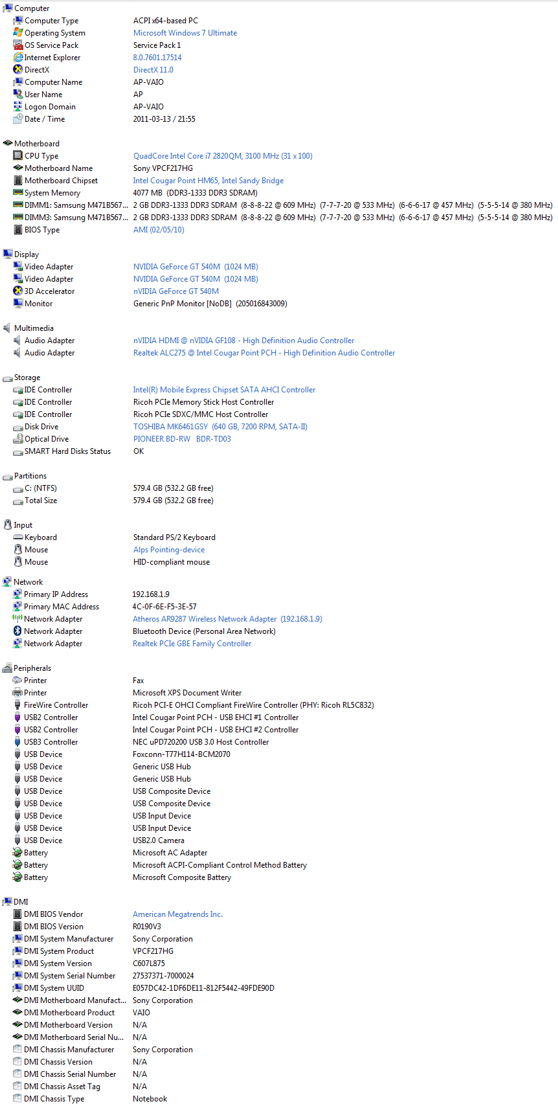558x1106 pixels.
Task: Click the Input section icon
Action: tap(8, 525)
